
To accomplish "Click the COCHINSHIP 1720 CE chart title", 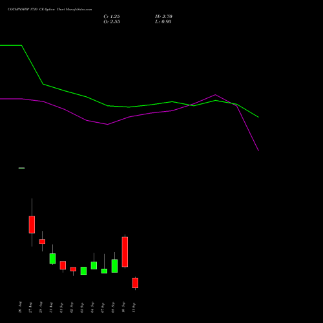I will [50, 10].
